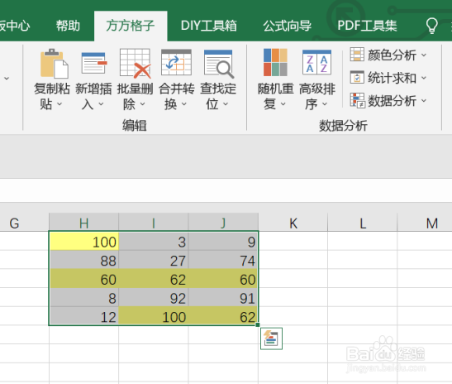Select column M header
Viewport: 452px width, 384px height.
click(425, 223)
